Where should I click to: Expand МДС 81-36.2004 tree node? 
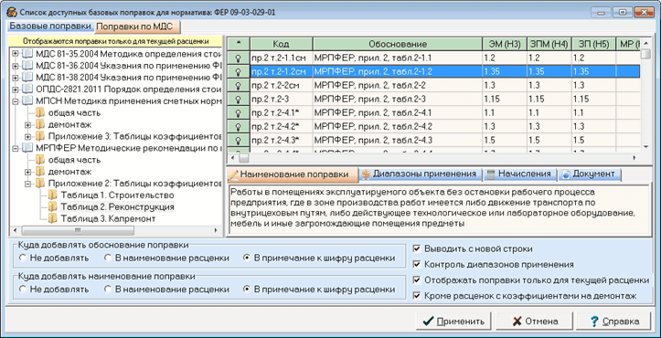point(16,66)
